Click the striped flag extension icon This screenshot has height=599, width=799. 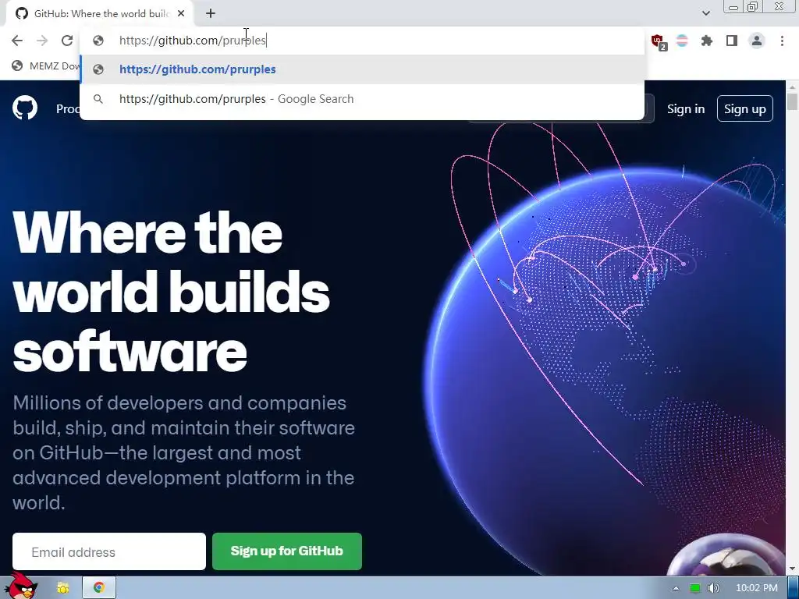(682, 41)
